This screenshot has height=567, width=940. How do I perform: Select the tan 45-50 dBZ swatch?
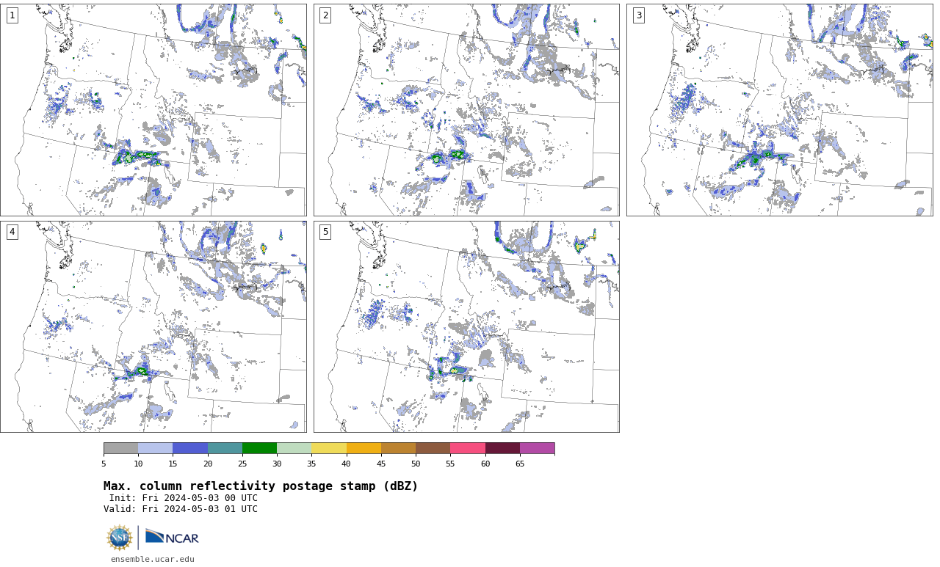(x=398, y=448)
